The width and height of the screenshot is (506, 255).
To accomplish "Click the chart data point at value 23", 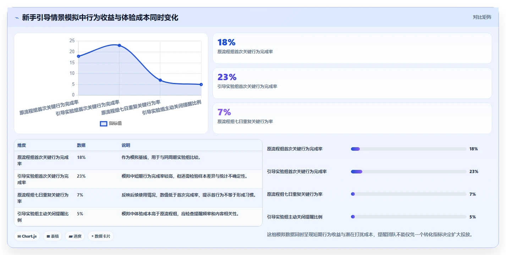I will 119,45.
